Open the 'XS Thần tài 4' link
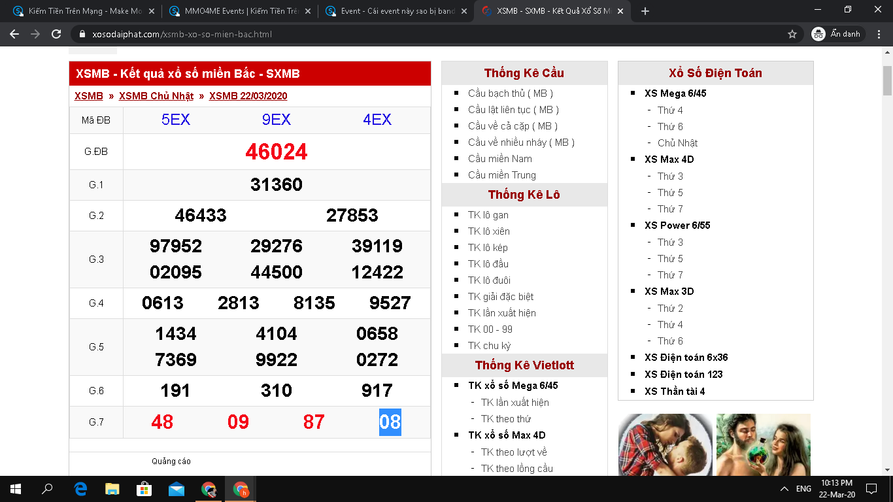893x502 pixels. pyautogui.click(x=675, y=392)
